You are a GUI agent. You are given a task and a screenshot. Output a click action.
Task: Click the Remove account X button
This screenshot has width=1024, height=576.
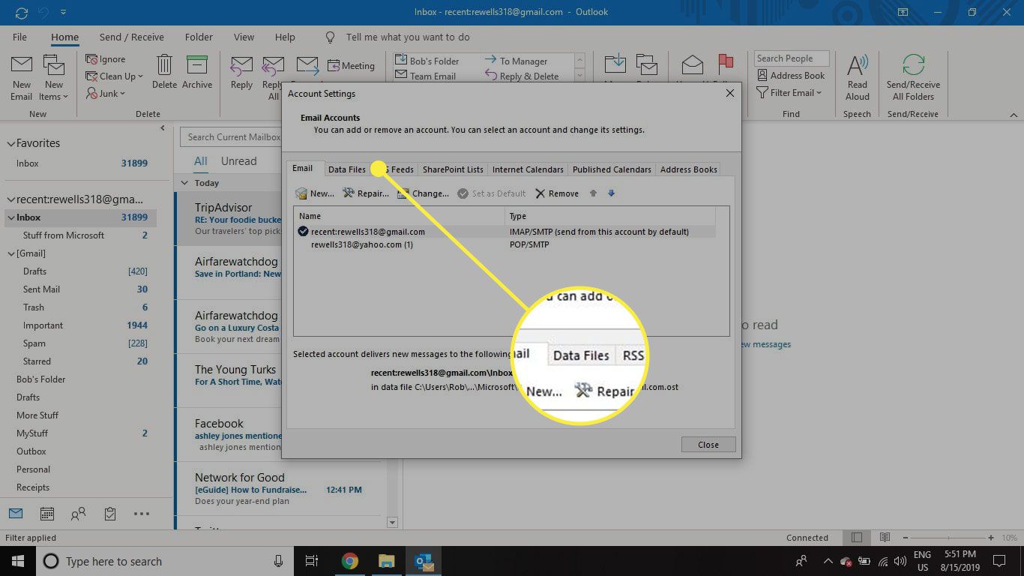pos(557,193)
